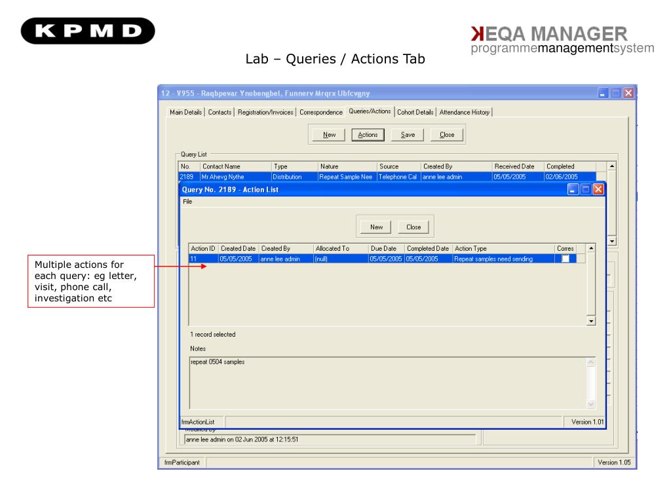Minimize the Query No. 2189 Action List window

coord(573,190)
